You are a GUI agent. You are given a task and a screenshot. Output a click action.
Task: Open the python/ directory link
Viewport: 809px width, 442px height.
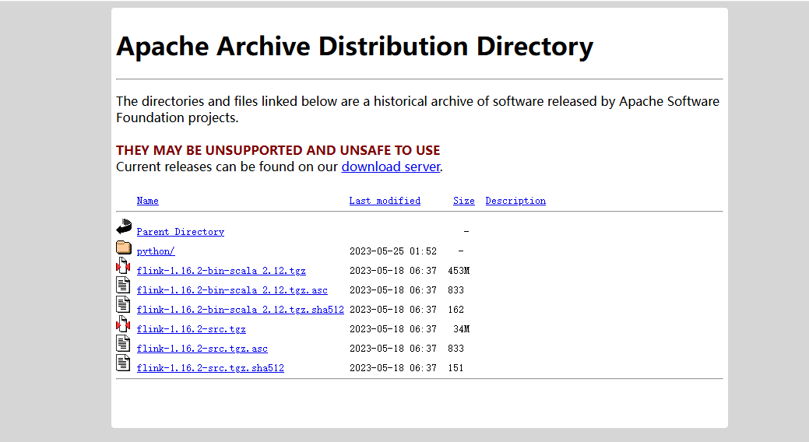156,251
